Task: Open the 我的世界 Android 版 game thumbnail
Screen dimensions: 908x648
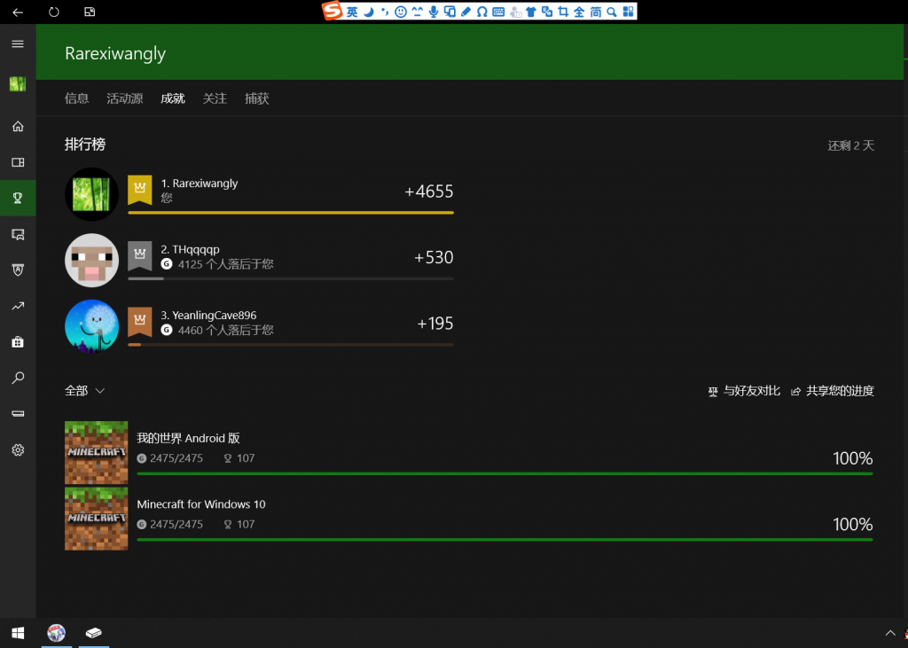Action: (x=96, y=452)
